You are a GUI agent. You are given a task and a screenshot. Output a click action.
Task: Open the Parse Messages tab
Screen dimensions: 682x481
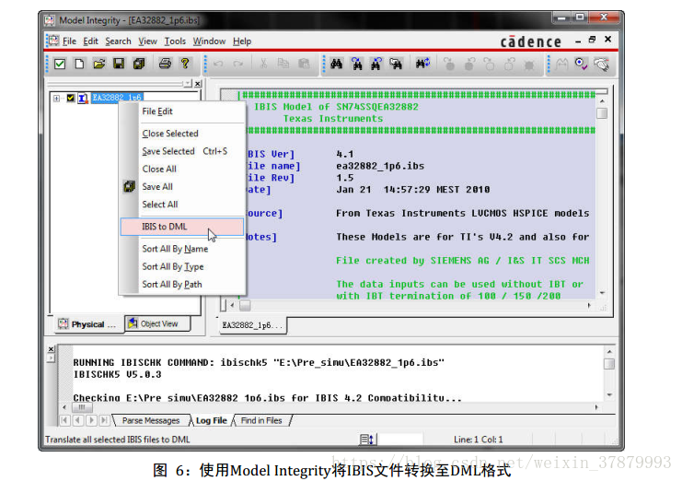coord(151,420)
